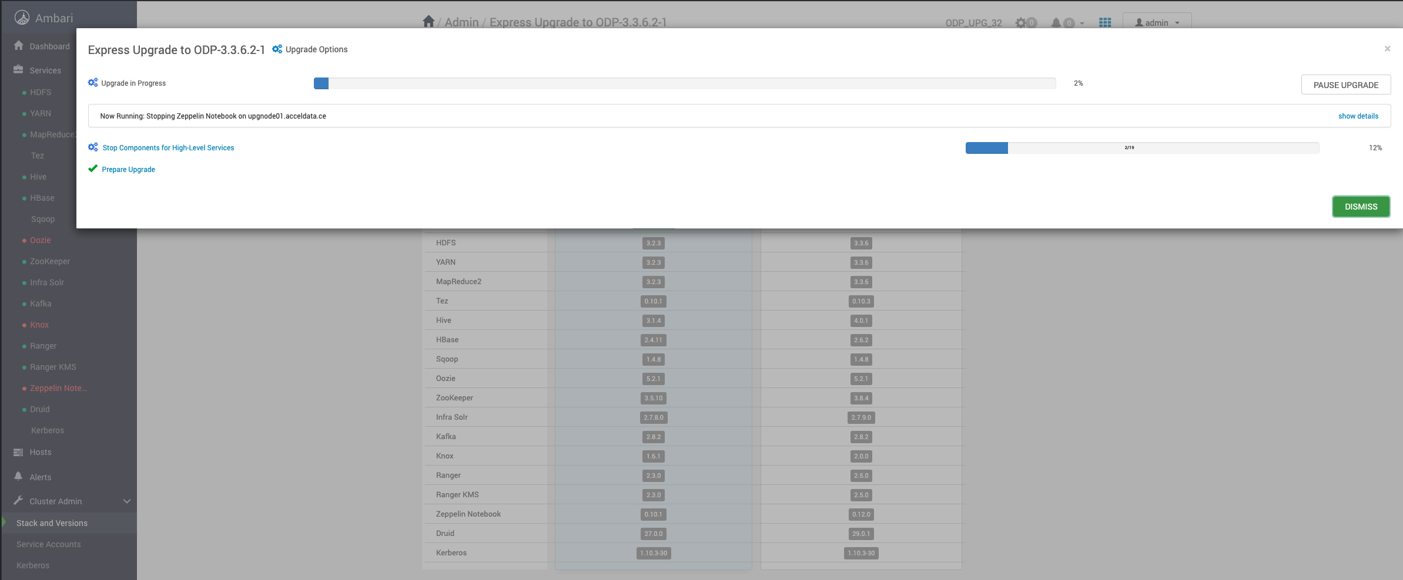Open background operations gear icon
Screen dimensions: 1403x580
pos(1022,23)
